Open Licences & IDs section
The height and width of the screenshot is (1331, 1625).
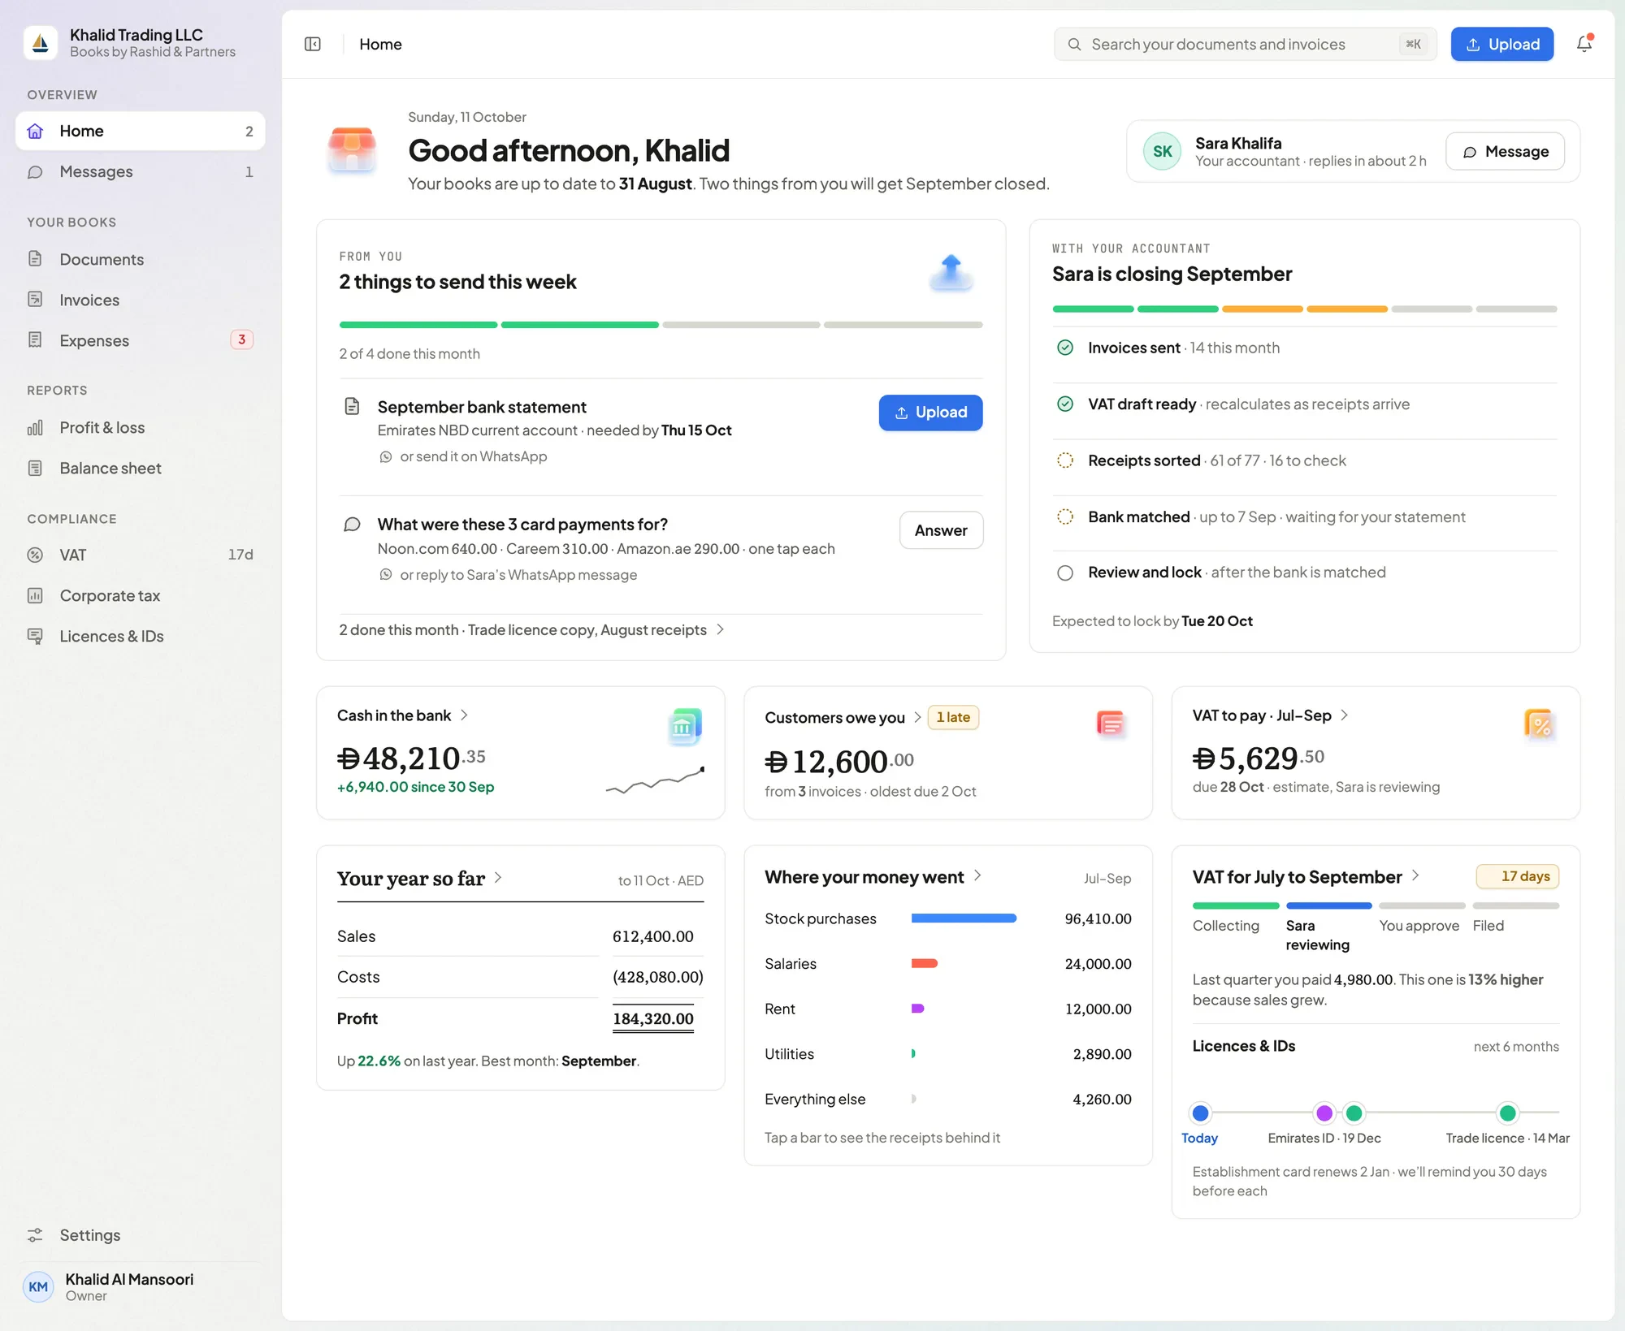coord(140,636)
